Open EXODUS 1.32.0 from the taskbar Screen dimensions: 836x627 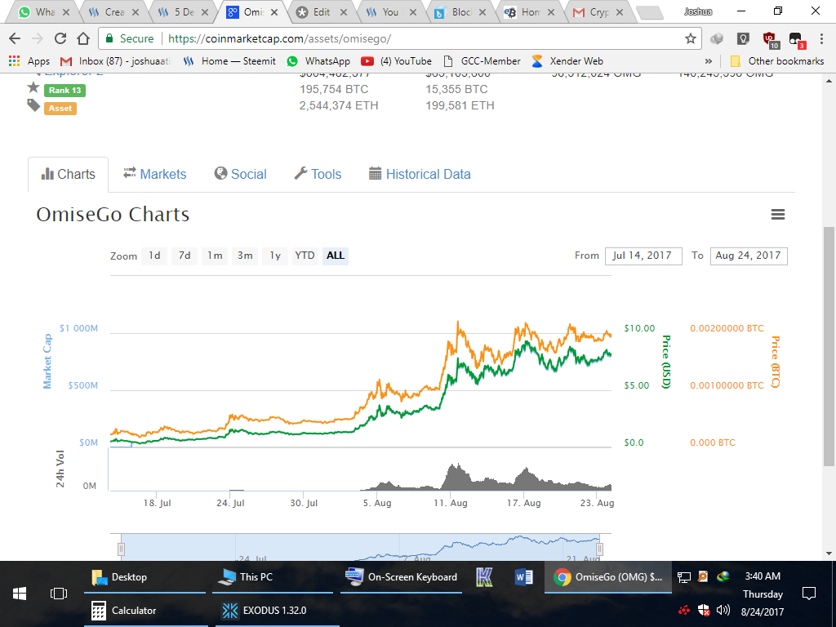[x=277, y=611]
